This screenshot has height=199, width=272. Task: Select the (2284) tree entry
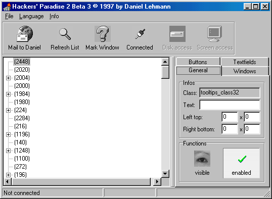tap(22, 118)
